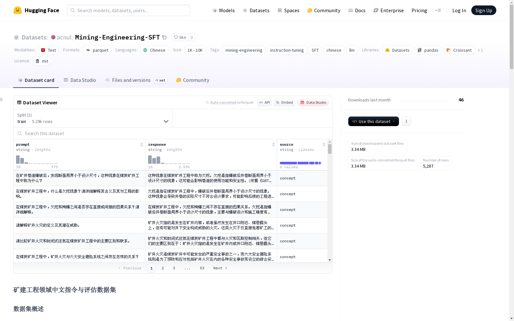Select the pandas library tag

click(x=428, y=50)
